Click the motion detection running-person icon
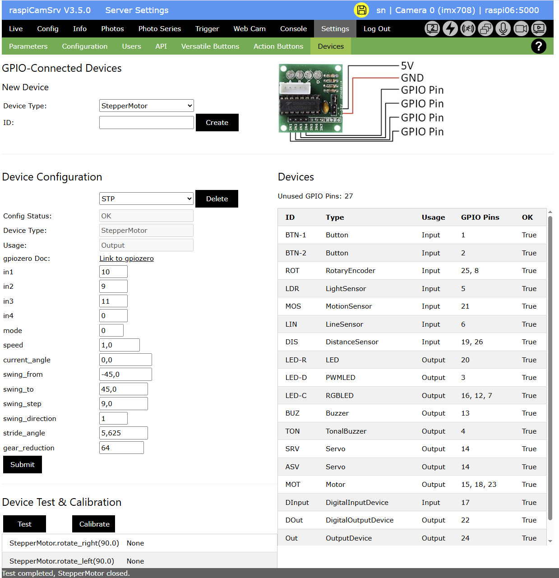The width and height of the screenshot is (559, 578). pos(467,29)
